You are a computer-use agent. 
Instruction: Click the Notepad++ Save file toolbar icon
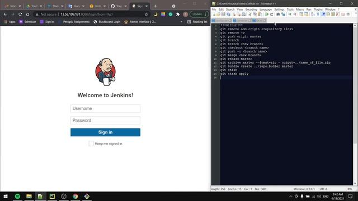coord(223,15)
